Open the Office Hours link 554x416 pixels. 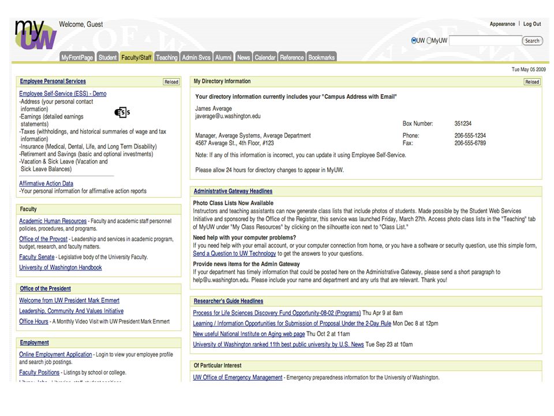[33, 321]
